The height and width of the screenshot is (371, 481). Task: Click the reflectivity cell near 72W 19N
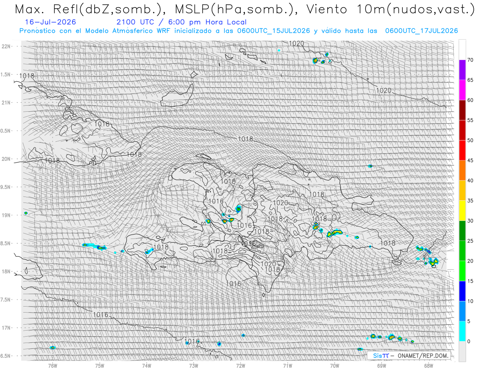click(x=238, y=209)
